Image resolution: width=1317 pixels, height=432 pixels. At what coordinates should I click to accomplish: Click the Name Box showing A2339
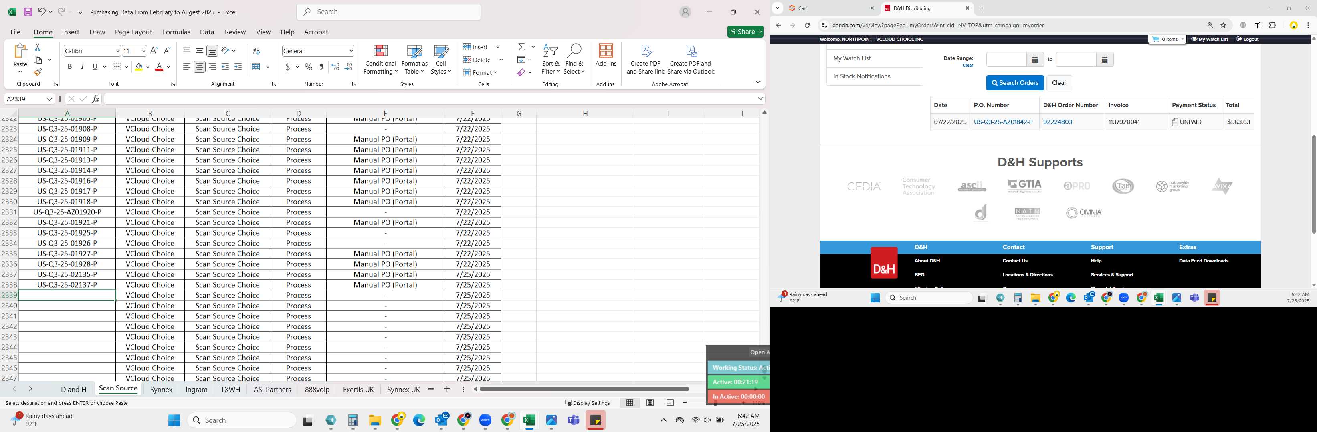[x=26, y=99]
